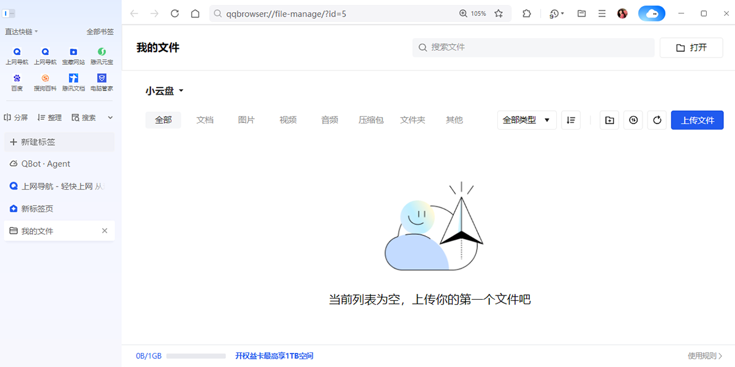
Task: Reload the page
Action: [175, 13]
